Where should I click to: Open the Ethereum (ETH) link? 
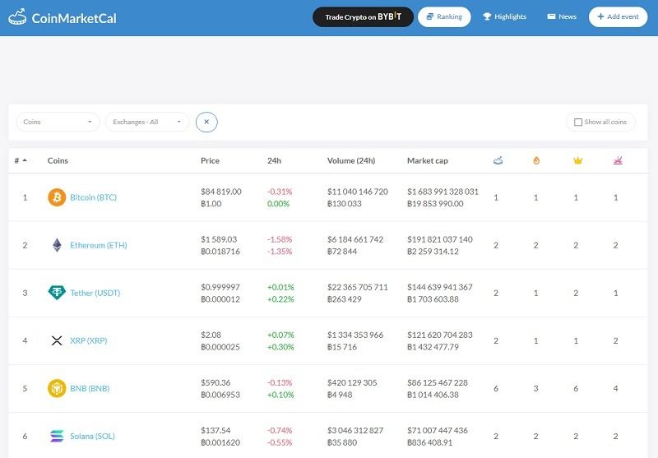point(98,245)
